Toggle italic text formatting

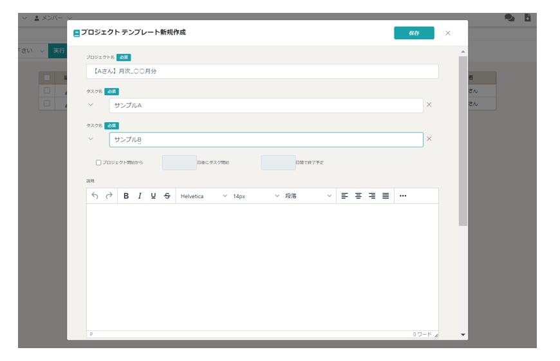pos(140,196)
